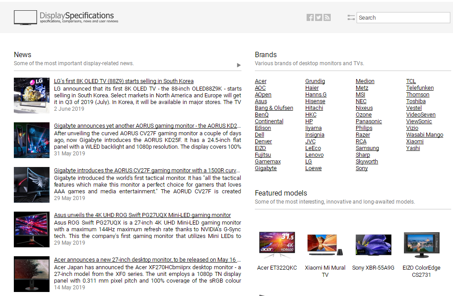This screenshot has height=296, width=453.
Task: Open the AORUS KD25F gaming monitor article
Action: point(147,126)
